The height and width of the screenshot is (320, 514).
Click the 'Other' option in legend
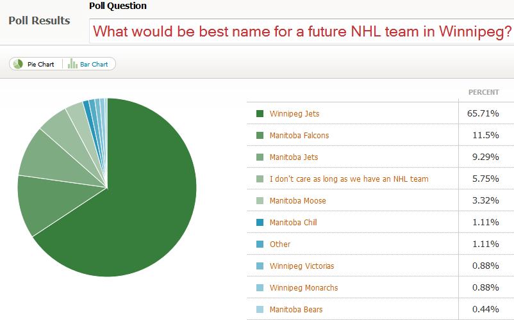coord(280,244)
